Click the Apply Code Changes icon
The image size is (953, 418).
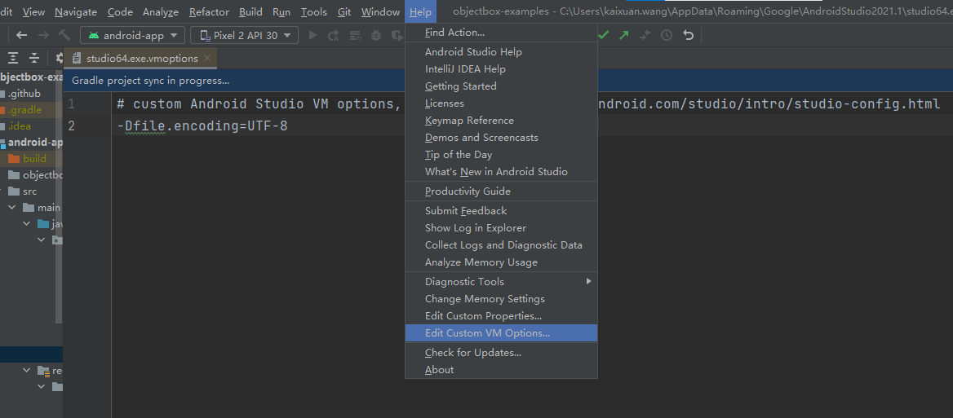click(x=356, y=35)
